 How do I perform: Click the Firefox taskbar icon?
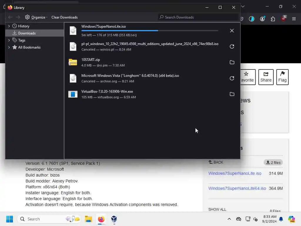(101, 219)
